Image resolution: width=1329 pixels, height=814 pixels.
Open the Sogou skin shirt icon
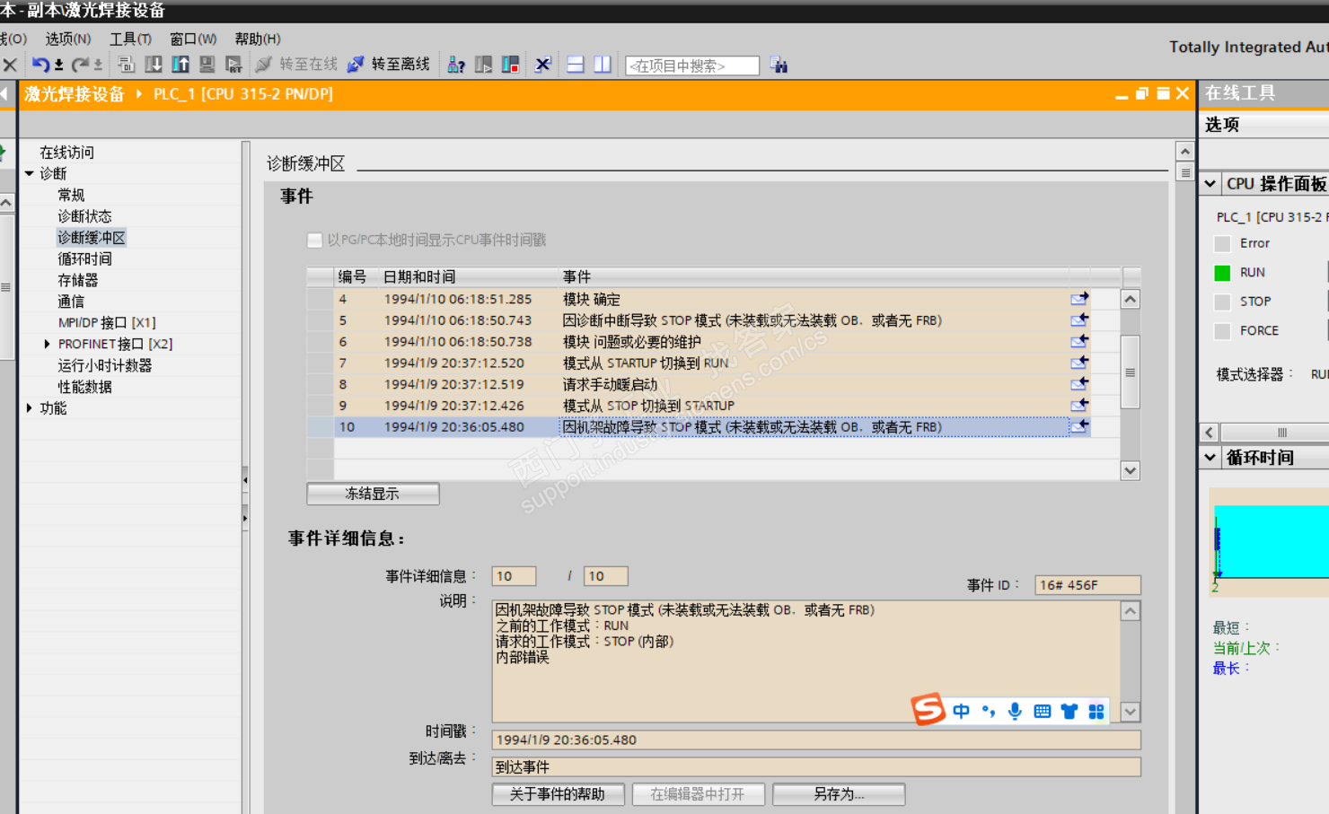point(1069,712)
